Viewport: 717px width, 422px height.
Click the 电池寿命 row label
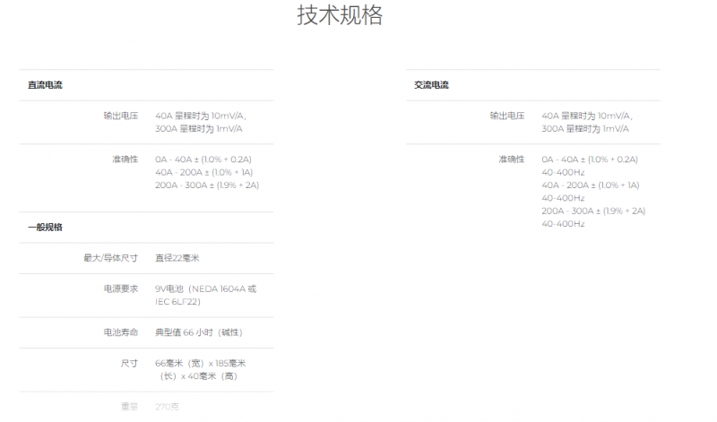coord(121,332)
